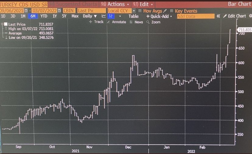This screenshot has height=154, width=252.
Task: Click the Track crosshair tool
Action: [x=96, y=22]
